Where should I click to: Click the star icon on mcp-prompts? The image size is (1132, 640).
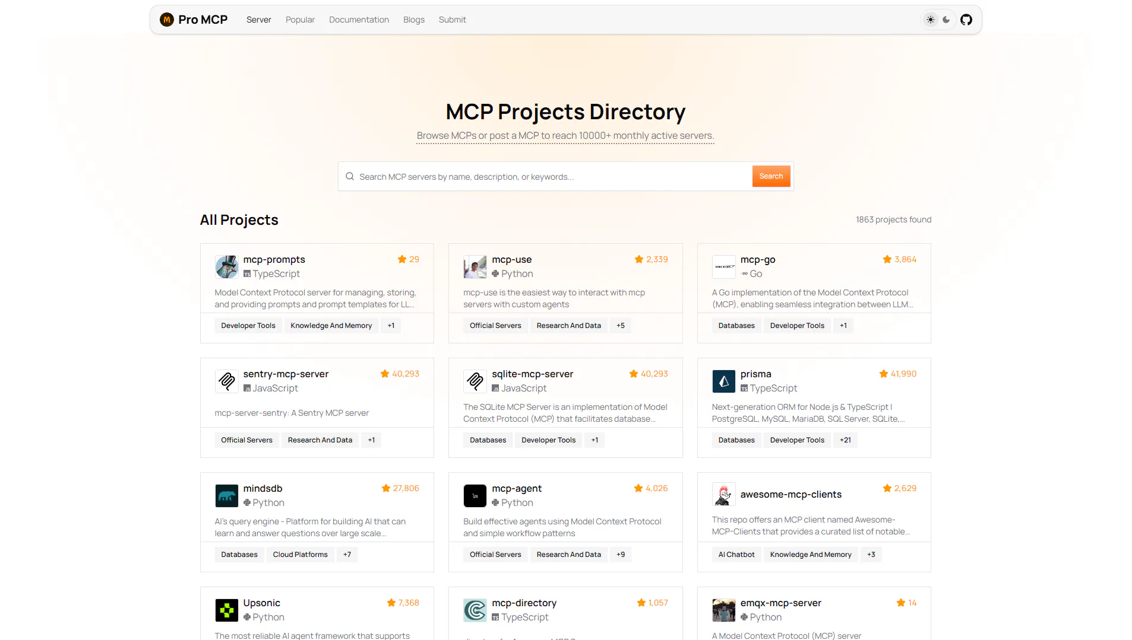[402, 259]
